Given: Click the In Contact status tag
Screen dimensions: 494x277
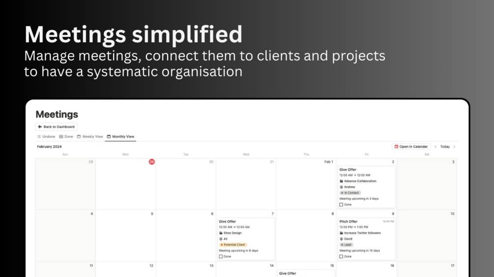Looking at the screenshot, I should click(350, 193).
